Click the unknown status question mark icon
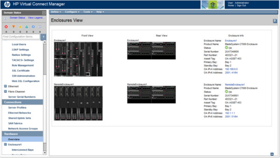Screen dimensions: 280x158 pos(33,27)
